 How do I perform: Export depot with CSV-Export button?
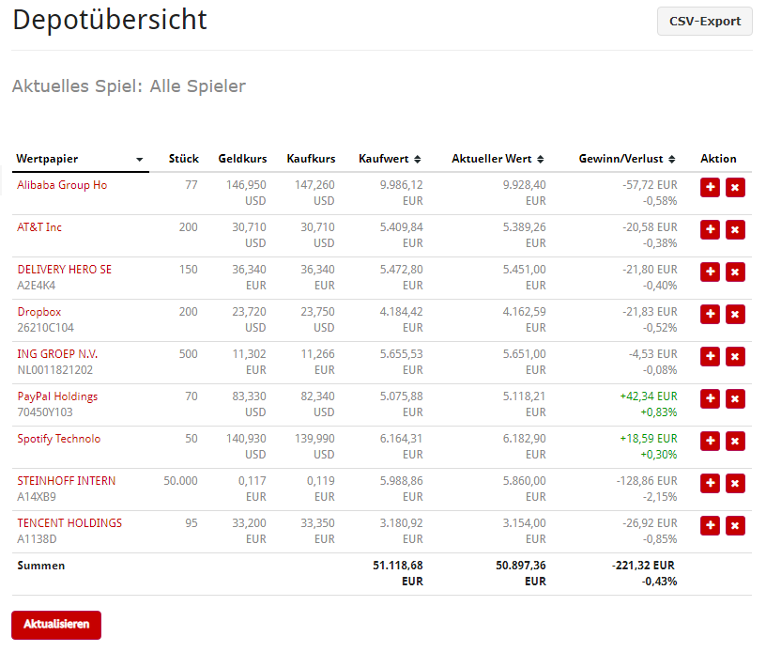704,22
